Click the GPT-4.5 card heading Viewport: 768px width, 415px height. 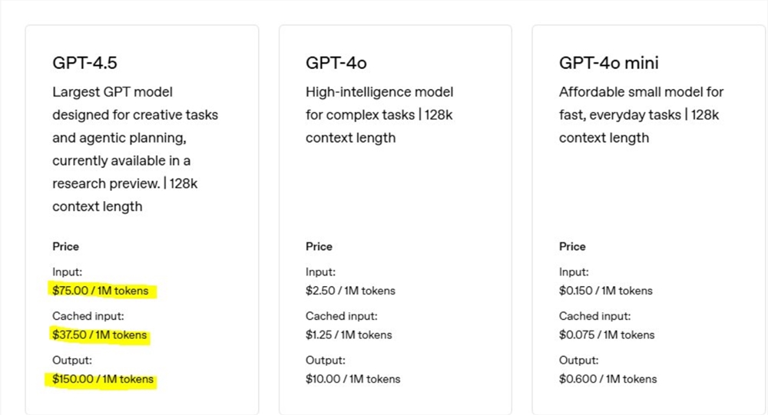tap(86, 63)
